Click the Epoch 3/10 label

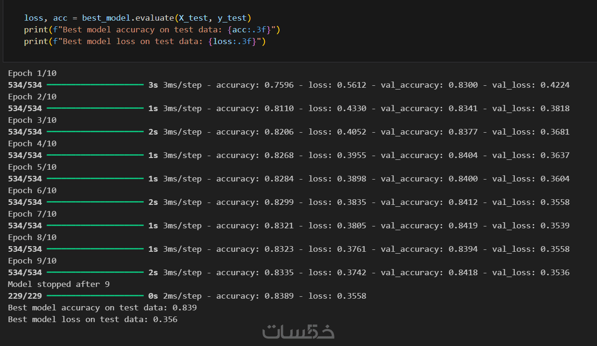[x=32, y=120]
